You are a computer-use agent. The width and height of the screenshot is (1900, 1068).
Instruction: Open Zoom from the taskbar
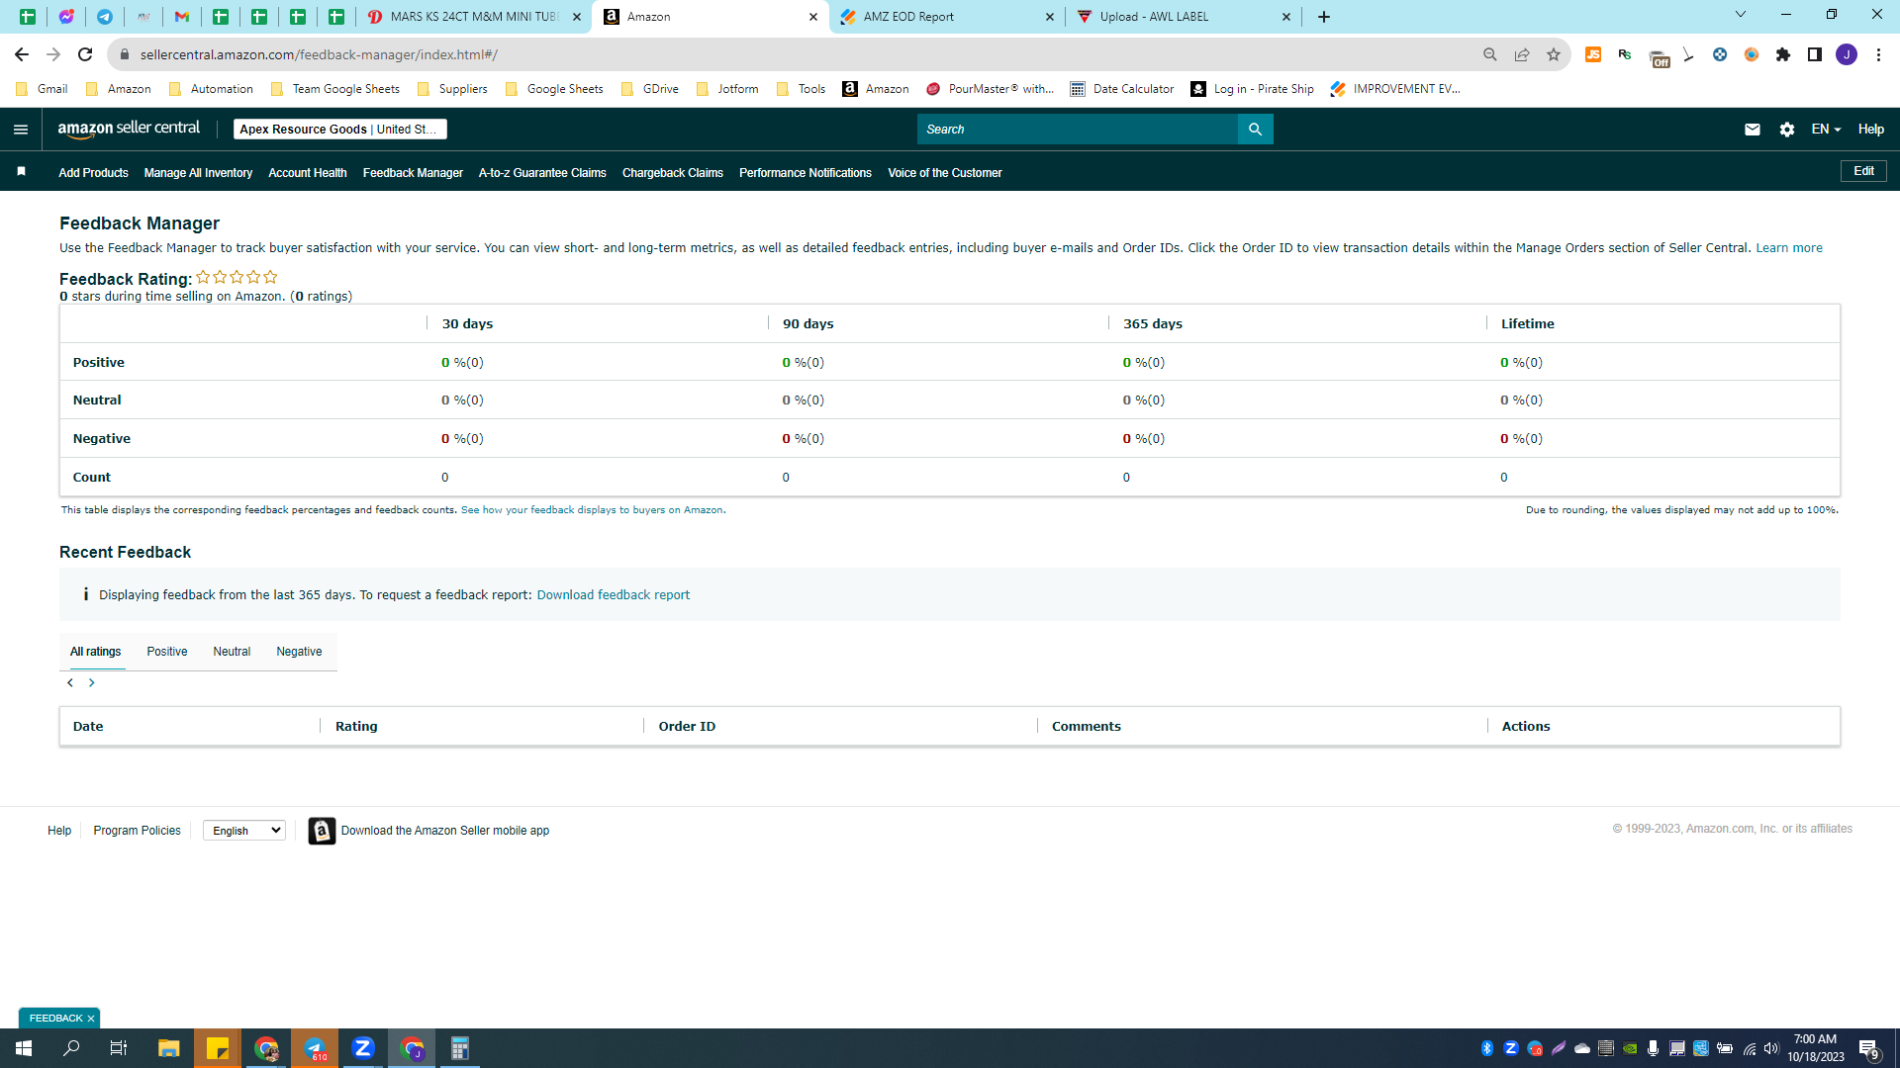[363, 1048]
